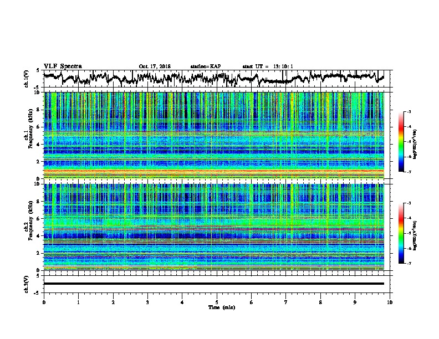Click inside the ch.2 spectrogram panel
Image resolution: width=439 pixels, height=339 pixels.
pyautogui.click(x=213, y=227)
